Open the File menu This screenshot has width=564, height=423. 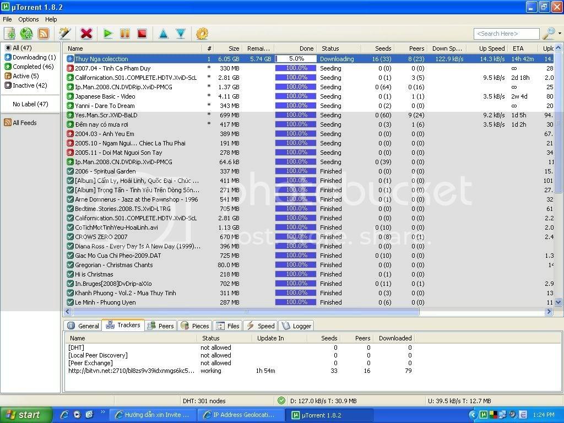click(7, 19)
